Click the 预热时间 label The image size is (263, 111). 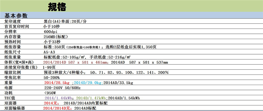tap(12, 42)
